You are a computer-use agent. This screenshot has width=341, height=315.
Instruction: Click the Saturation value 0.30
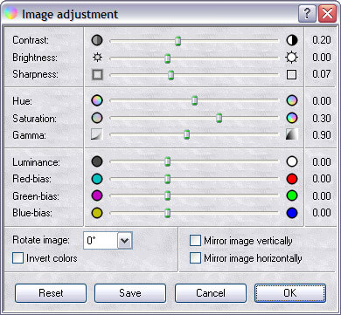point(322,118)
